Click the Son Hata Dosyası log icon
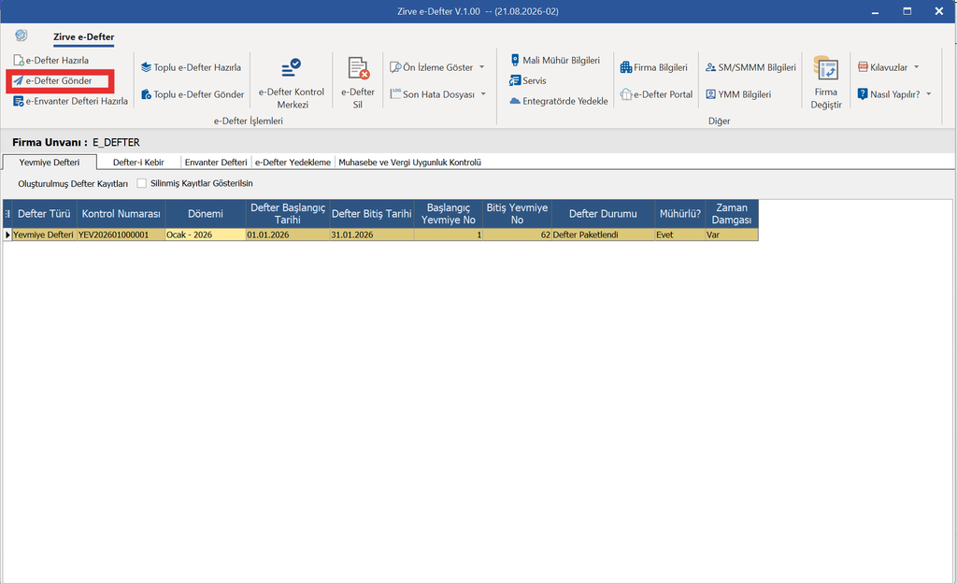 (395, 94)
